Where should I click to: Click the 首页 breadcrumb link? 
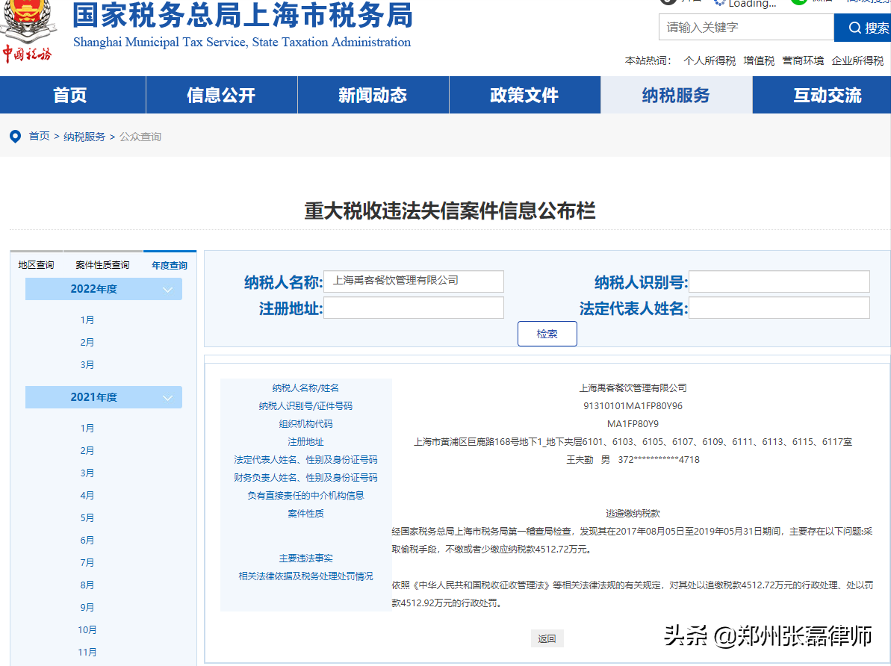39,136
